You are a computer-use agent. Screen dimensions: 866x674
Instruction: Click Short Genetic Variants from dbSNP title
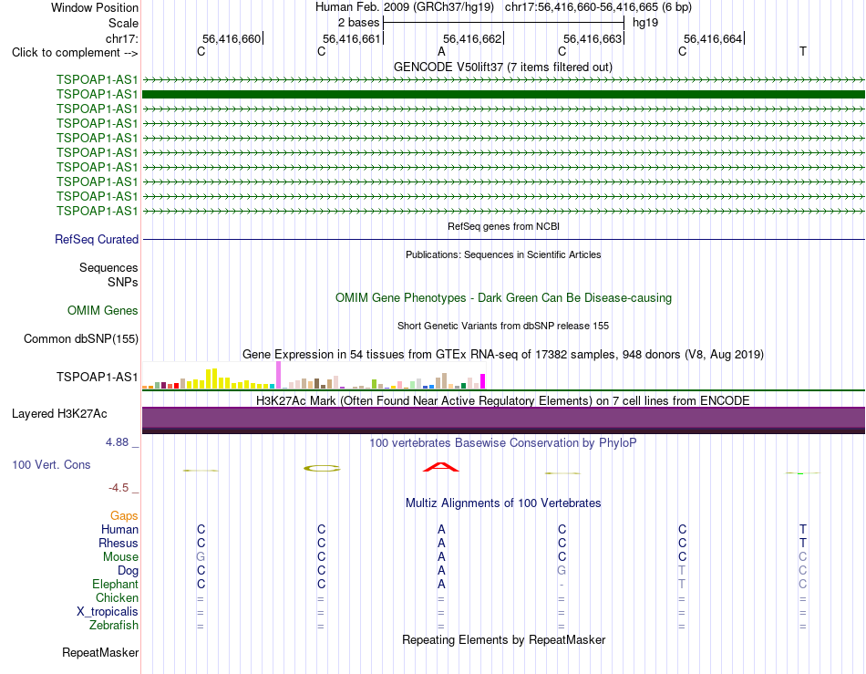click(x=503, y=326)
